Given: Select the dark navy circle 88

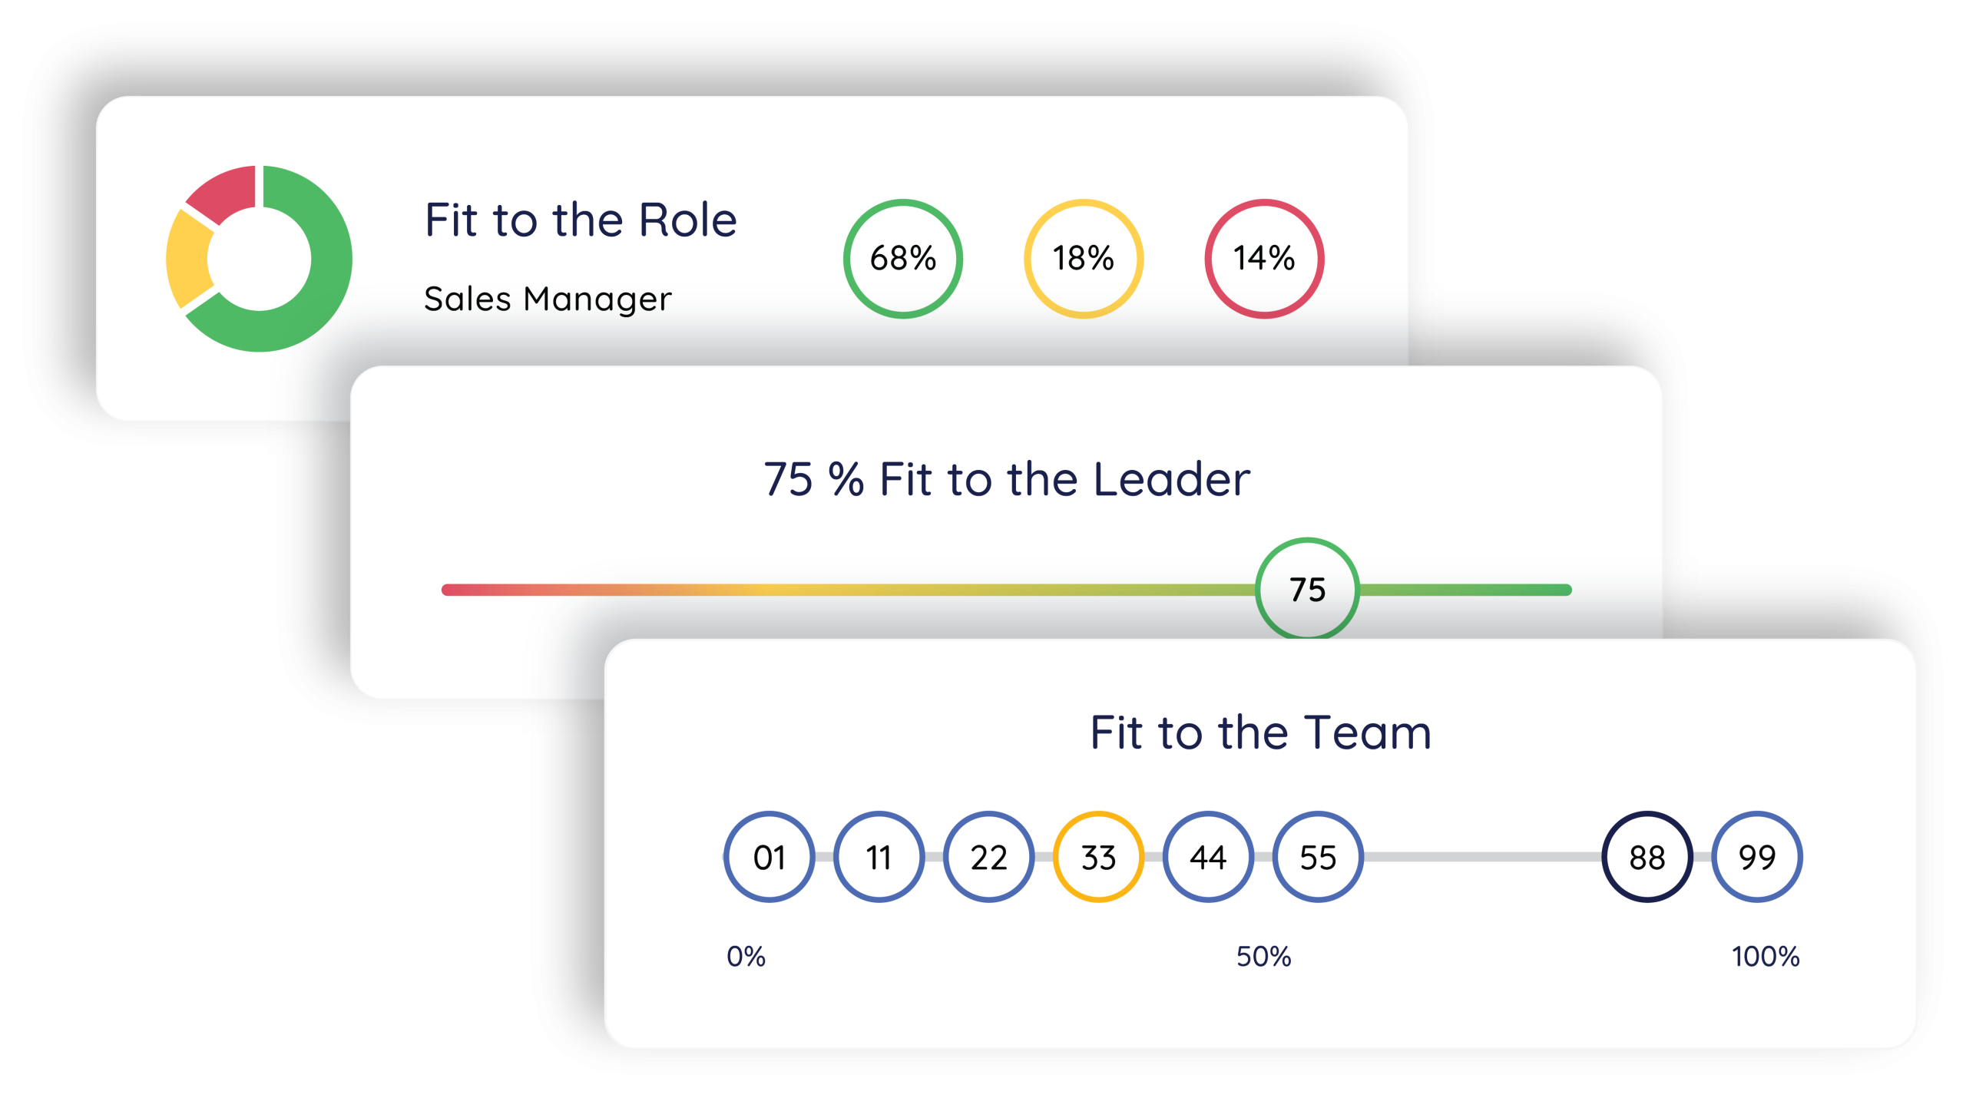Looking at the screenshot, I should (1647, 857).
